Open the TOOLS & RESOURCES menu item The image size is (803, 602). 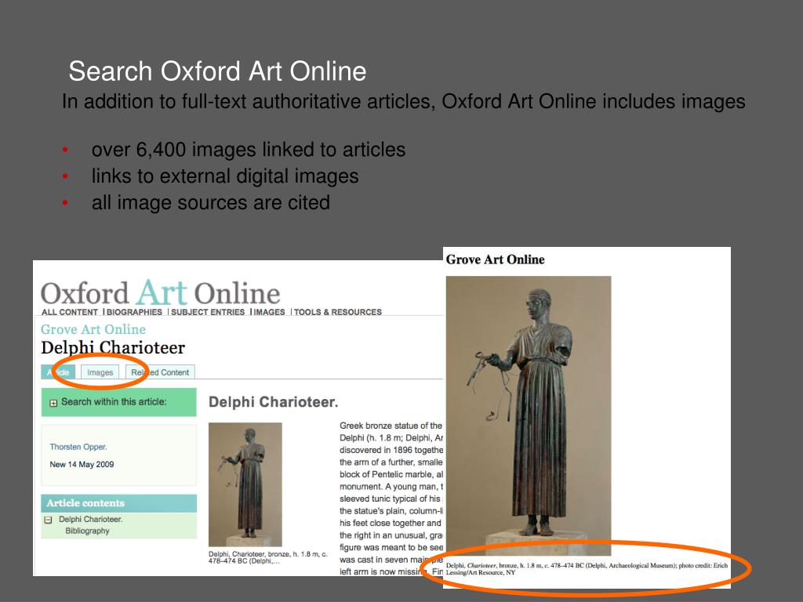pyautogui.click(x=337, y=312)
